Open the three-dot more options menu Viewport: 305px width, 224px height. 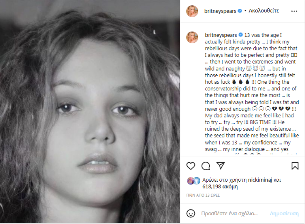pos(294,11)
